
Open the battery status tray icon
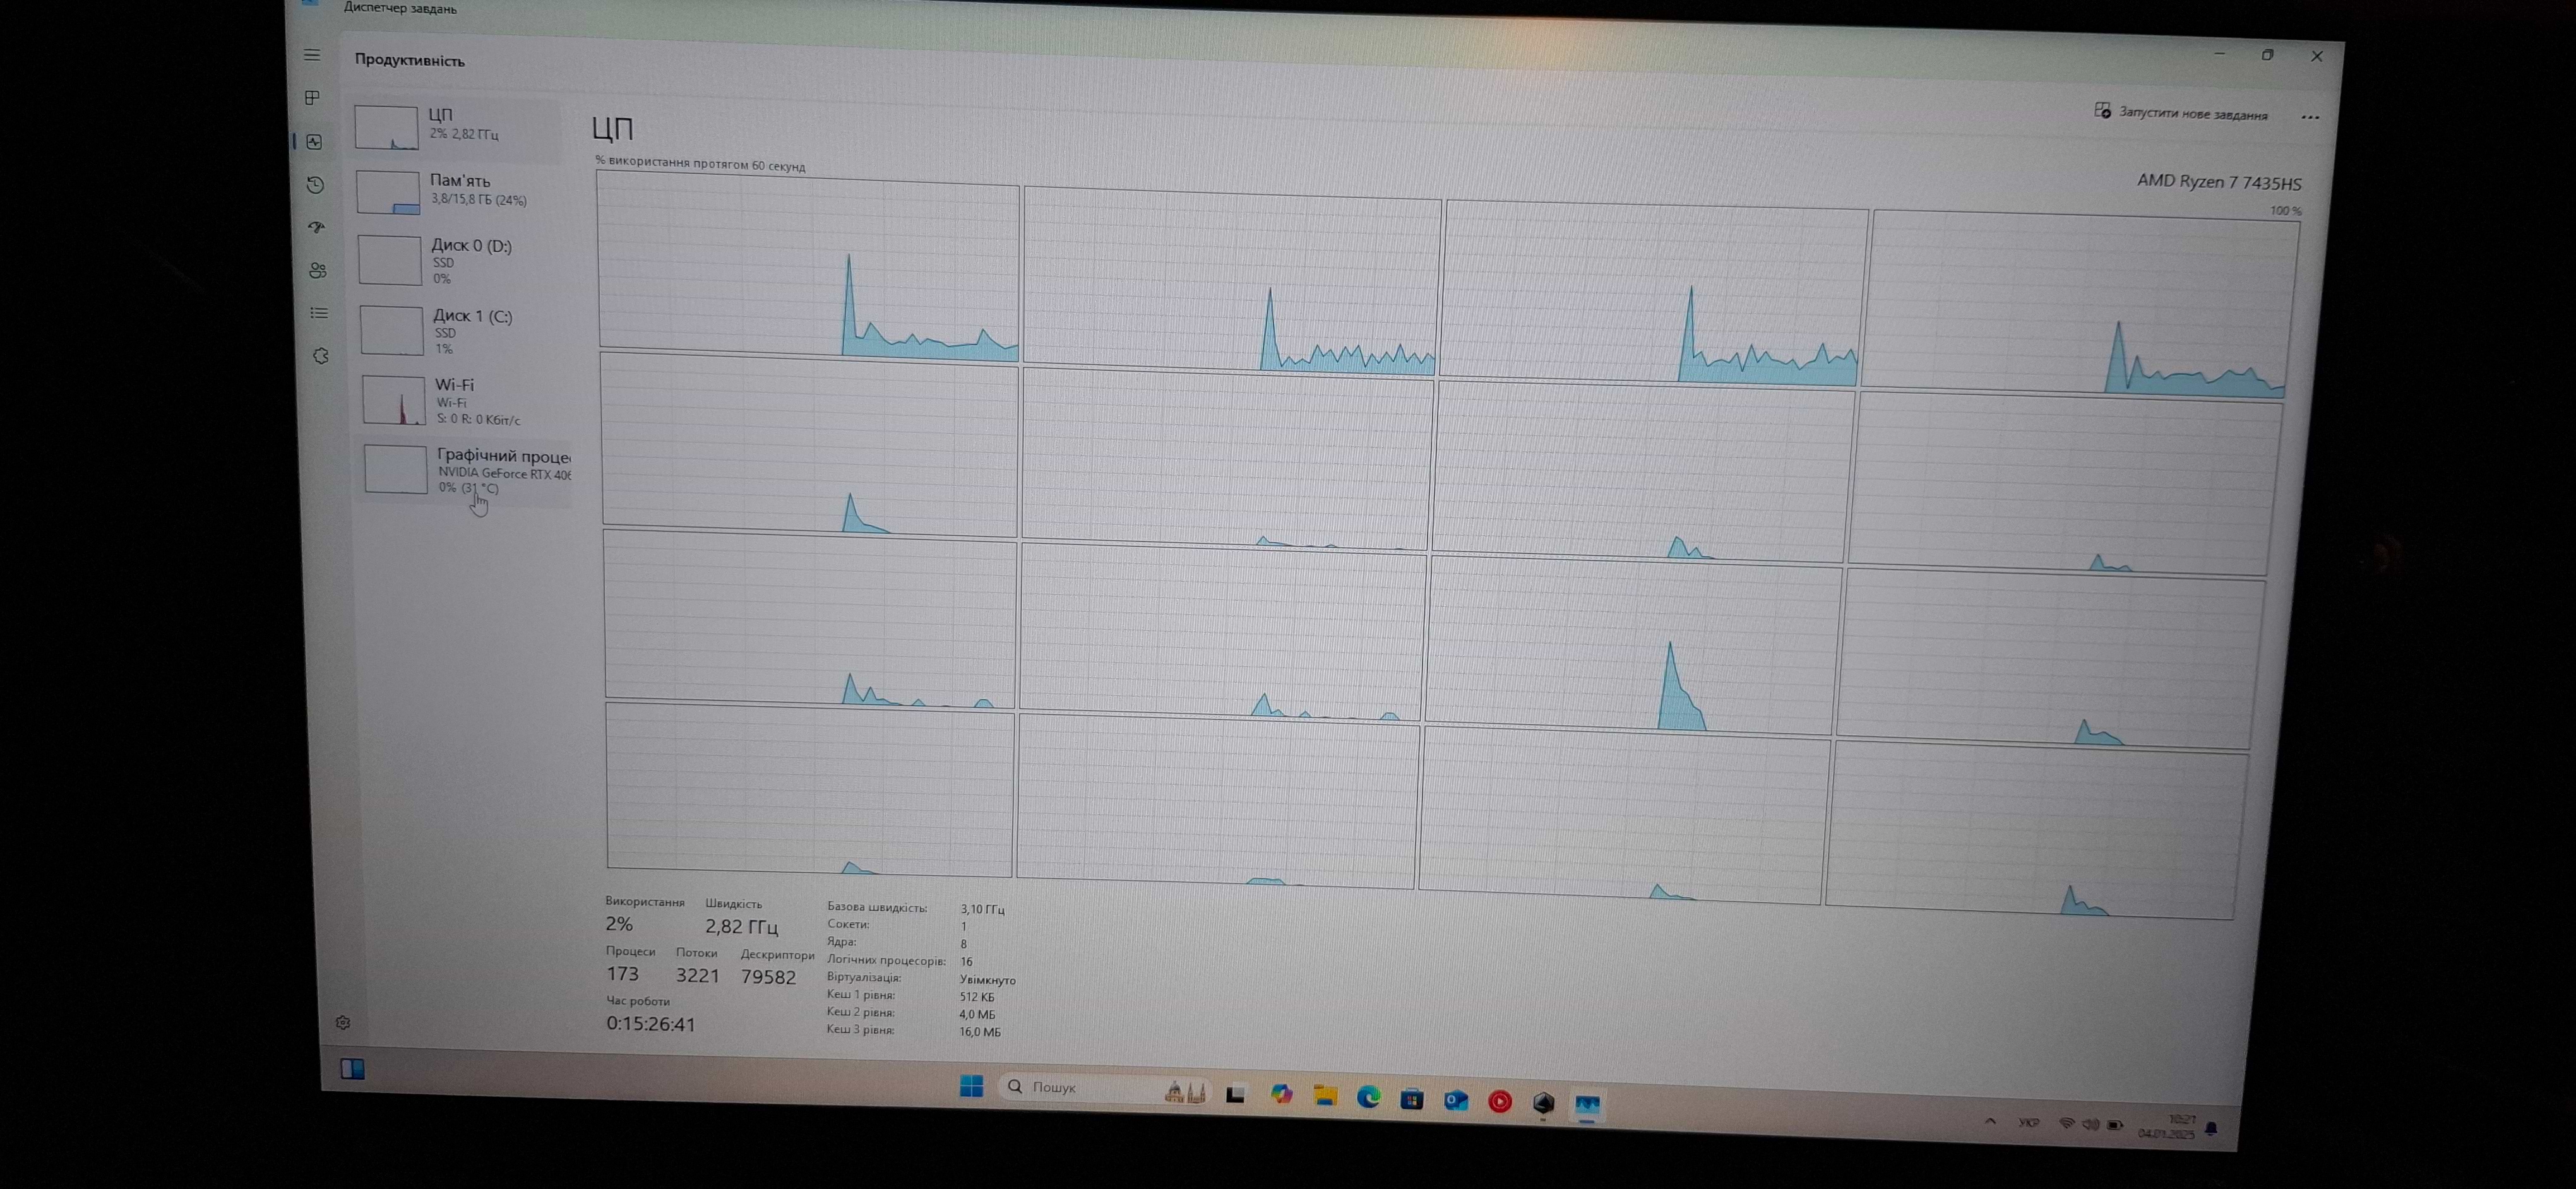pyautogui.click(x=2114, y=1126)
